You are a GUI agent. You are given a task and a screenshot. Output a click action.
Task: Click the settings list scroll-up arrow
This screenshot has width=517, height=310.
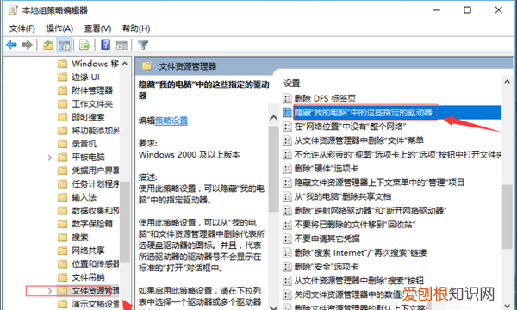[x=508, y=82]
